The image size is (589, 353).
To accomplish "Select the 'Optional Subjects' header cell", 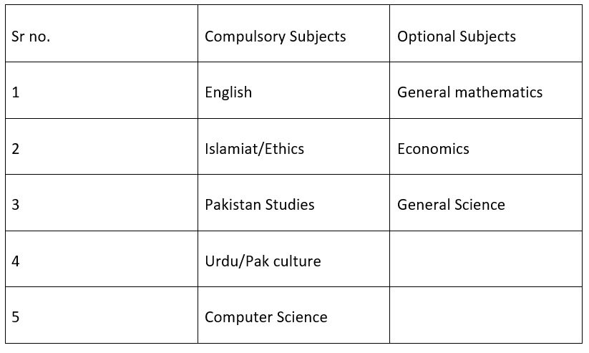I will [x=486, y=34].
